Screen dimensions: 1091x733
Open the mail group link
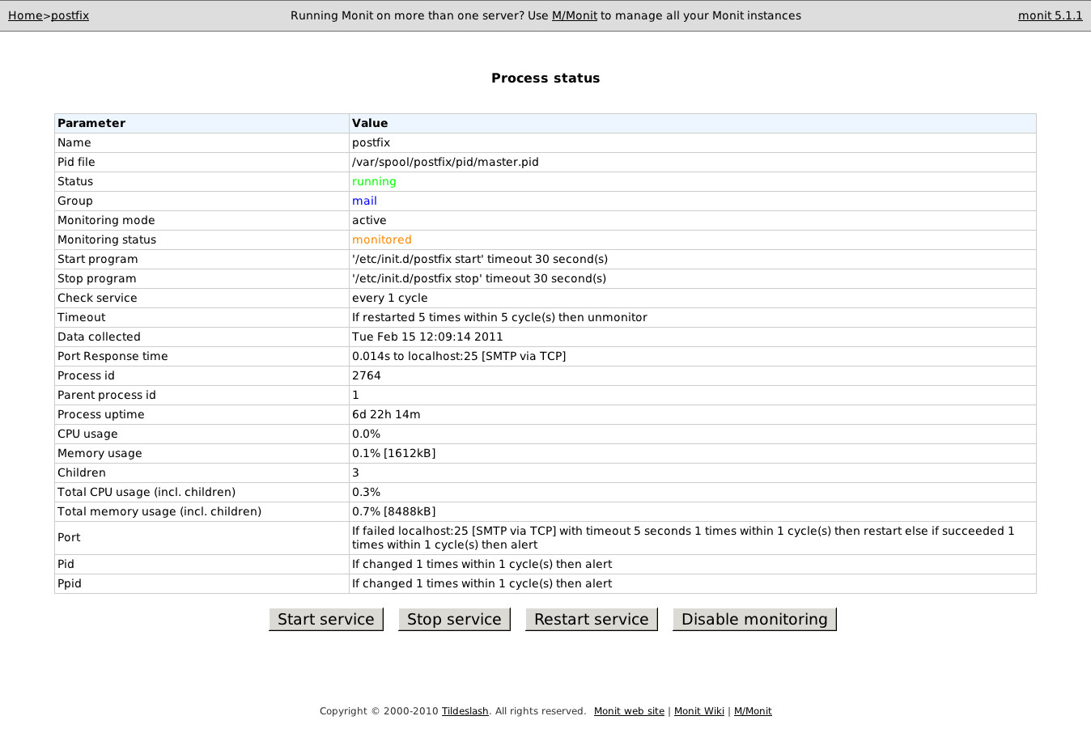(x=364, y=201)
